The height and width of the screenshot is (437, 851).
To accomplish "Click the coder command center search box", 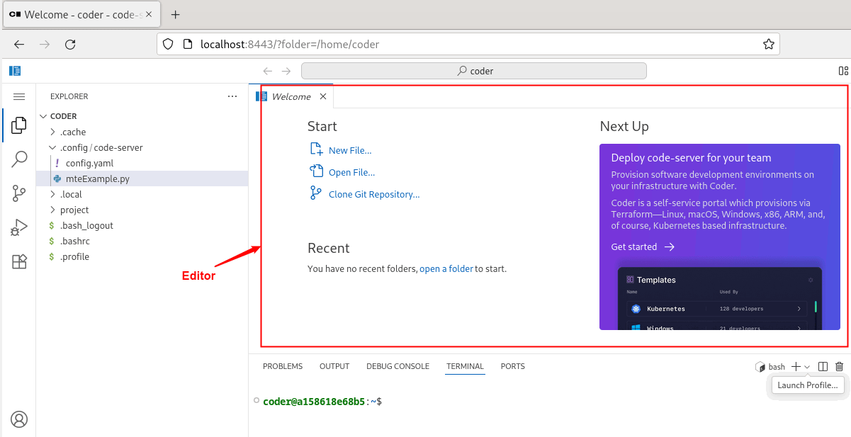I will pos(473,71).
